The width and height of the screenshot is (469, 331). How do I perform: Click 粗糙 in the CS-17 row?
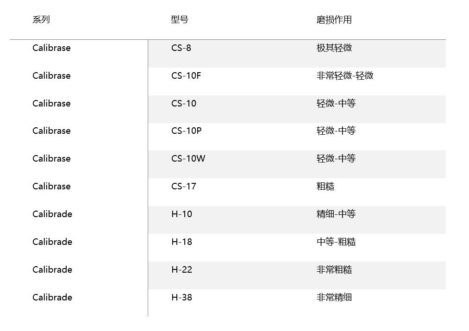325,186
